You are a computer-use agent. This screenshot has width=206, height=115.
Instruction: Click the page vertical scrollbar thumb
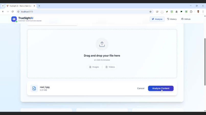[205, 62]
